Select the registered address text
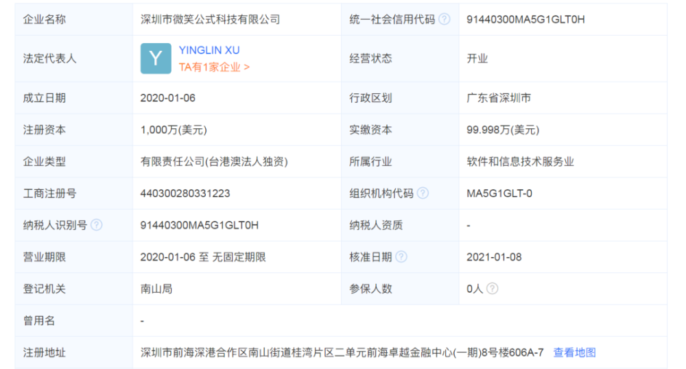The width and height of the screenshot is (686, 369). coord(342,353)
